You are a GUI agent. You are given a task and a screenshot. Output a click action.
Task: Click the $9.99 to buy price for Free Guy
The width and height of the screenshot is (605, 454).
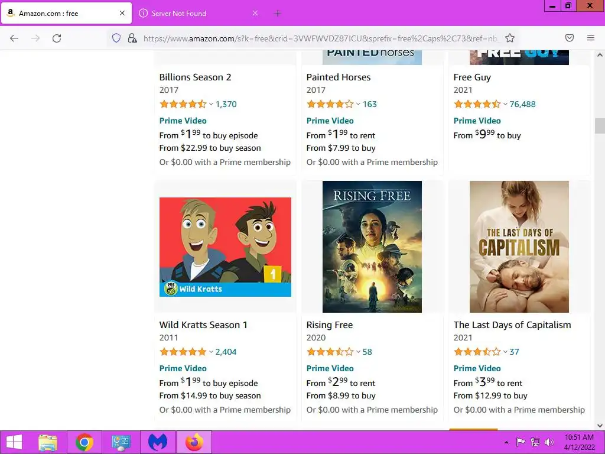tap(487, 135)
